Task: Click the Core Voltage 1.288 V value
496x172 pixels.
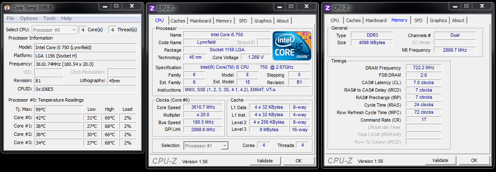Action: pyautogui.click(x=256, y=57)
